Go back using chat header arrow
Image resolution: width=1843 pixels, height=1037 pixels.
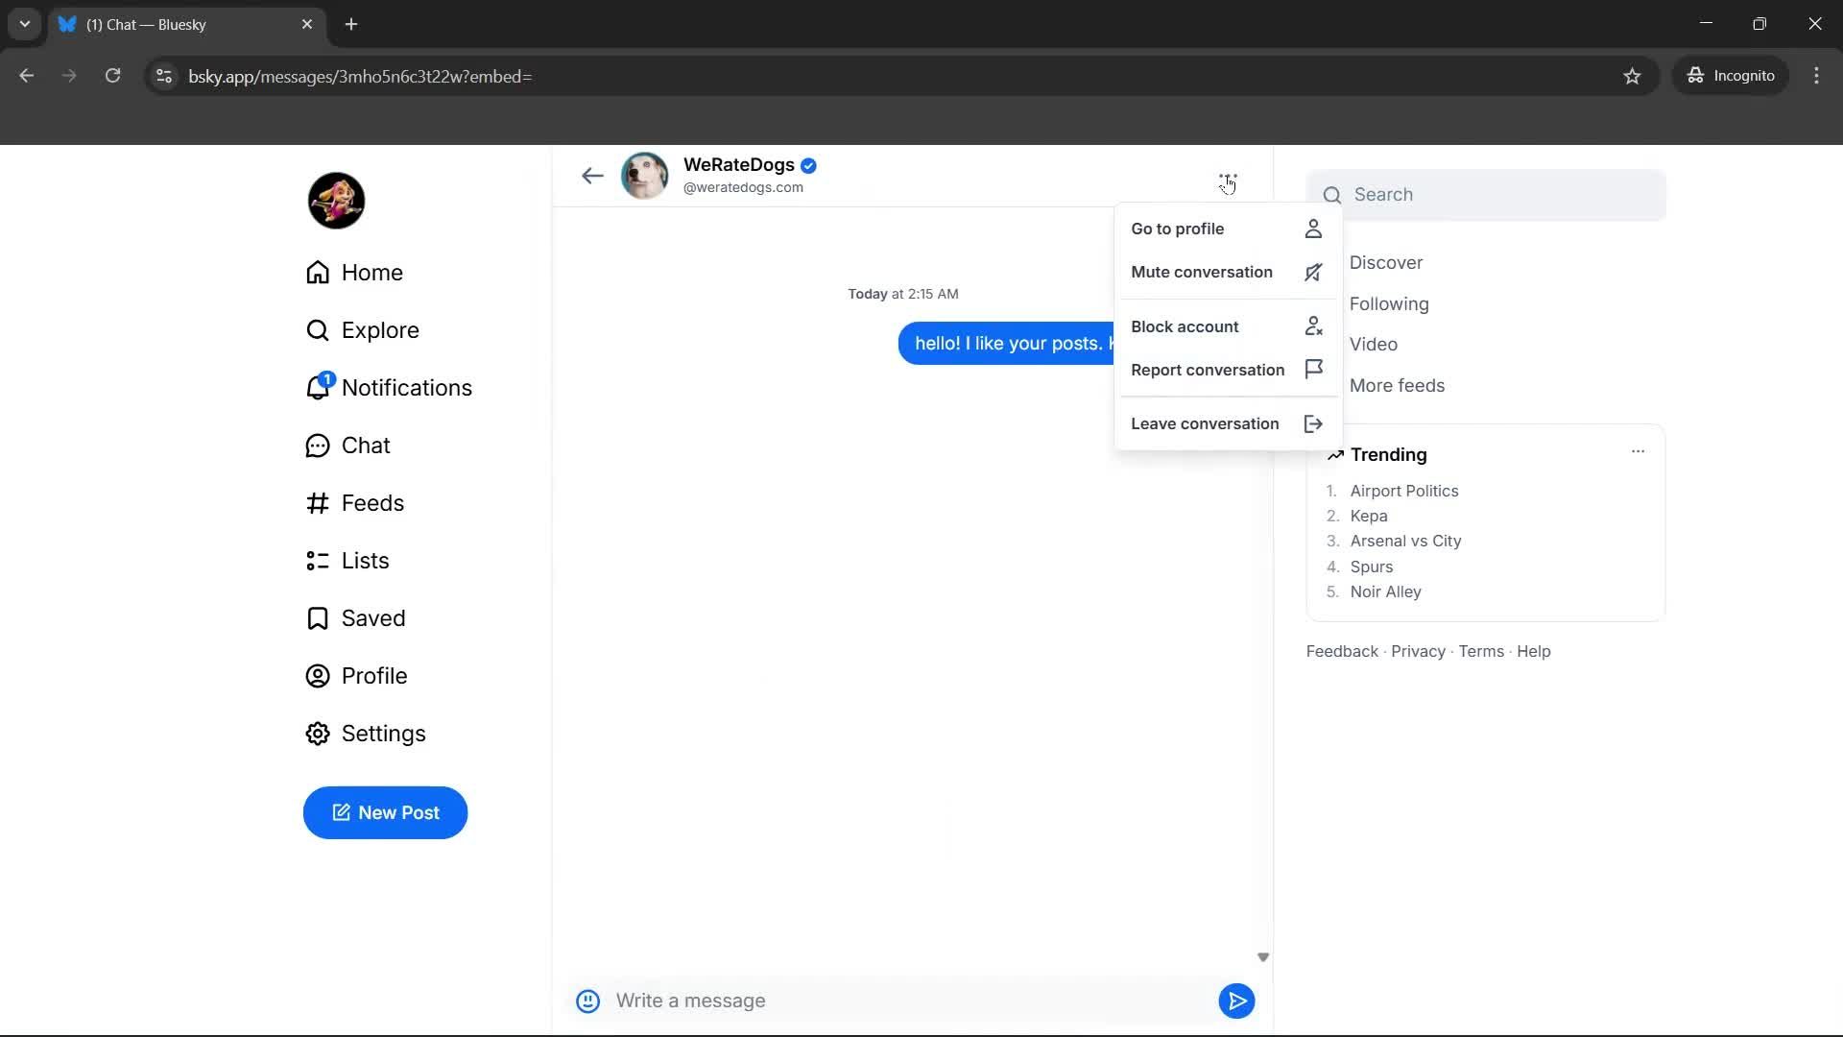point(592,176)
